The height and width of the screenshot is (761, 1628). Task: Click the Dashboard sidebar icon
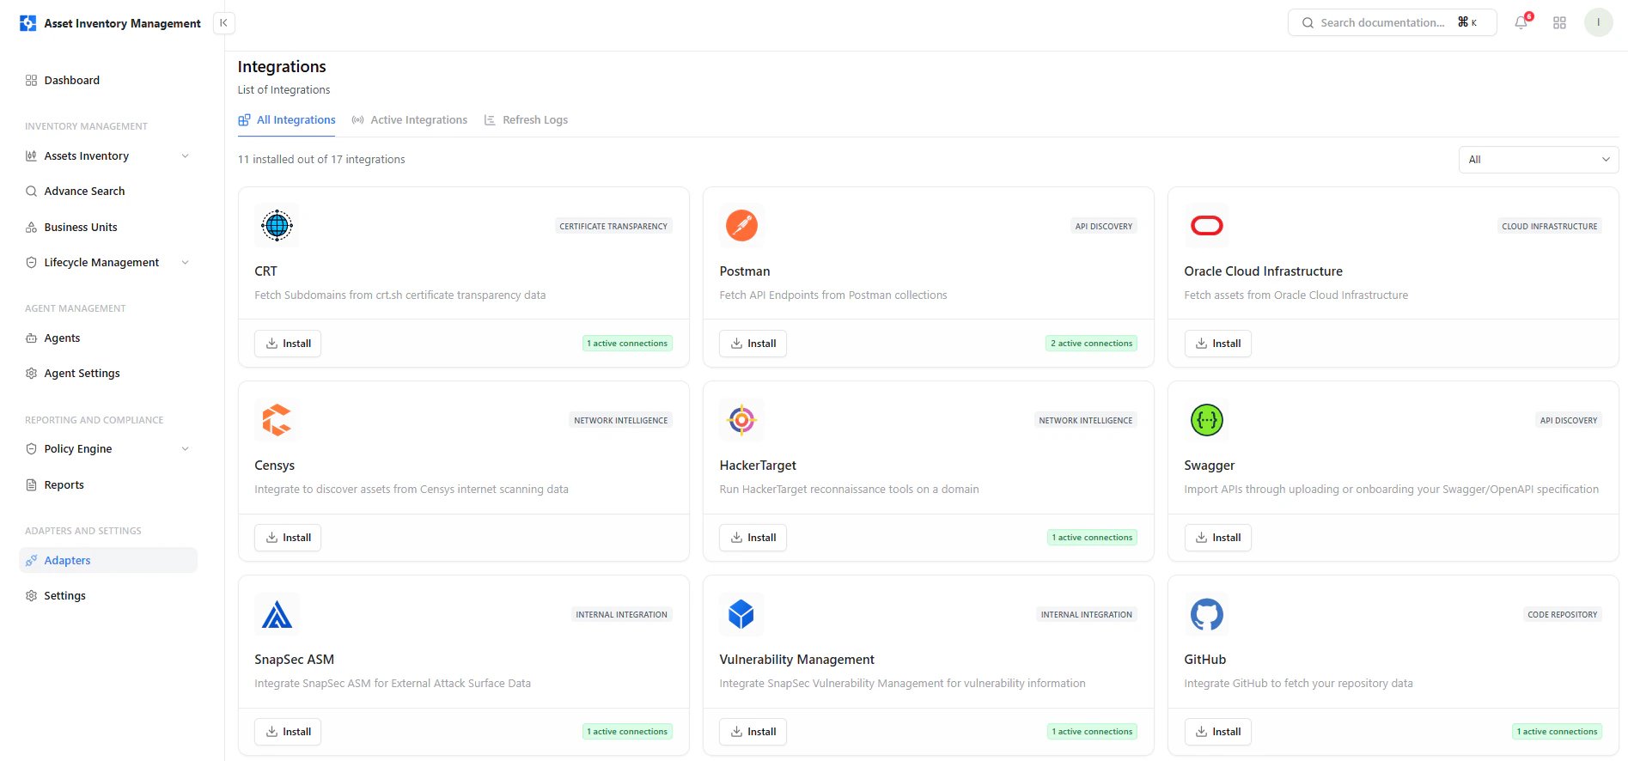(x=32, y=80)
